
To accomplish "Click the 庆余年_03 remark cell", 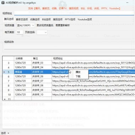I will (x=42, y=63).
